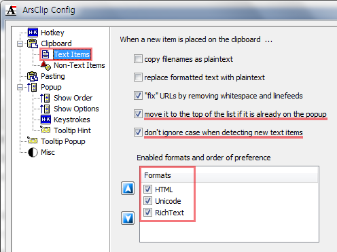
Task: Move selected format up with arrow button
Action: point(128,188)
